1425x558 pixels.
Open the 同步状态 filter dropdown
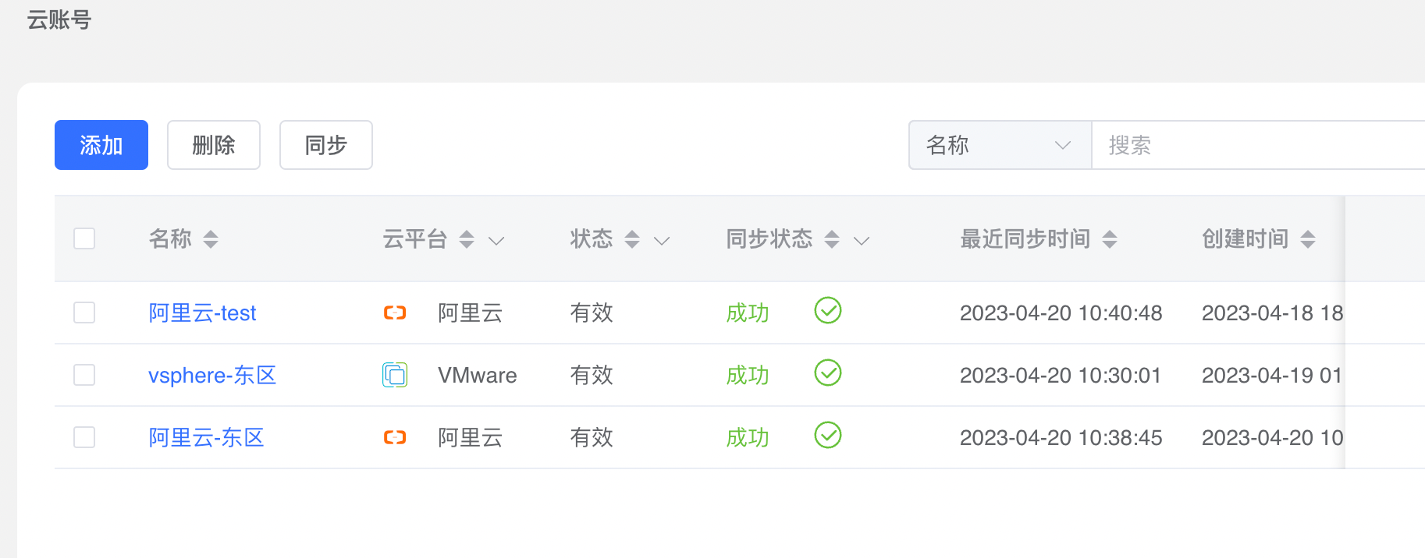point(862,241)
